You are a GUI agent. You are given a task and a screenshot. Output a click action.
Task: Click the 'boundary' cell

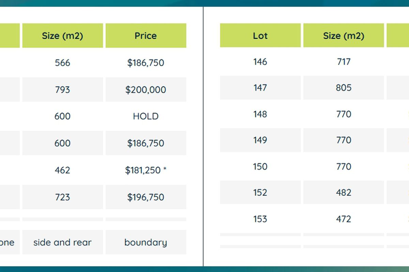(146, 242)
